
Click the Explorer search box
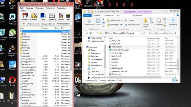pos(162,33)
